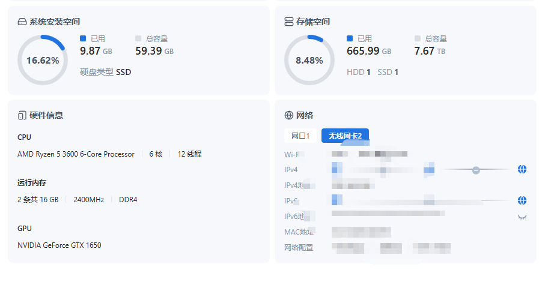Click the gray 总容量 swatch under system space
Screen dimensions: 545x285
[138, 38]
